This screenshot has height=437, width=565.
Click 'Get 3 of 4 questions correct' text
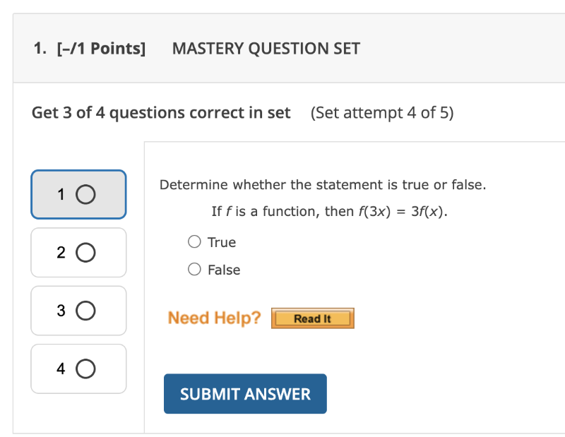(x=161, y=113)
